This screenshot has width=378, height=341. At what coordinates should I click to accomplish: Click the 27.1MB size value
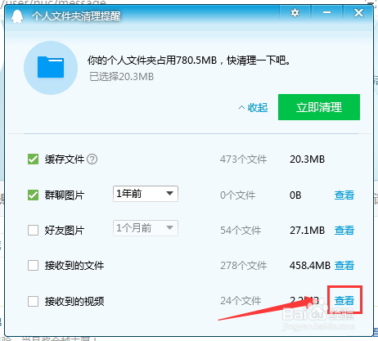pyautogui.click(x=307, y=231)
